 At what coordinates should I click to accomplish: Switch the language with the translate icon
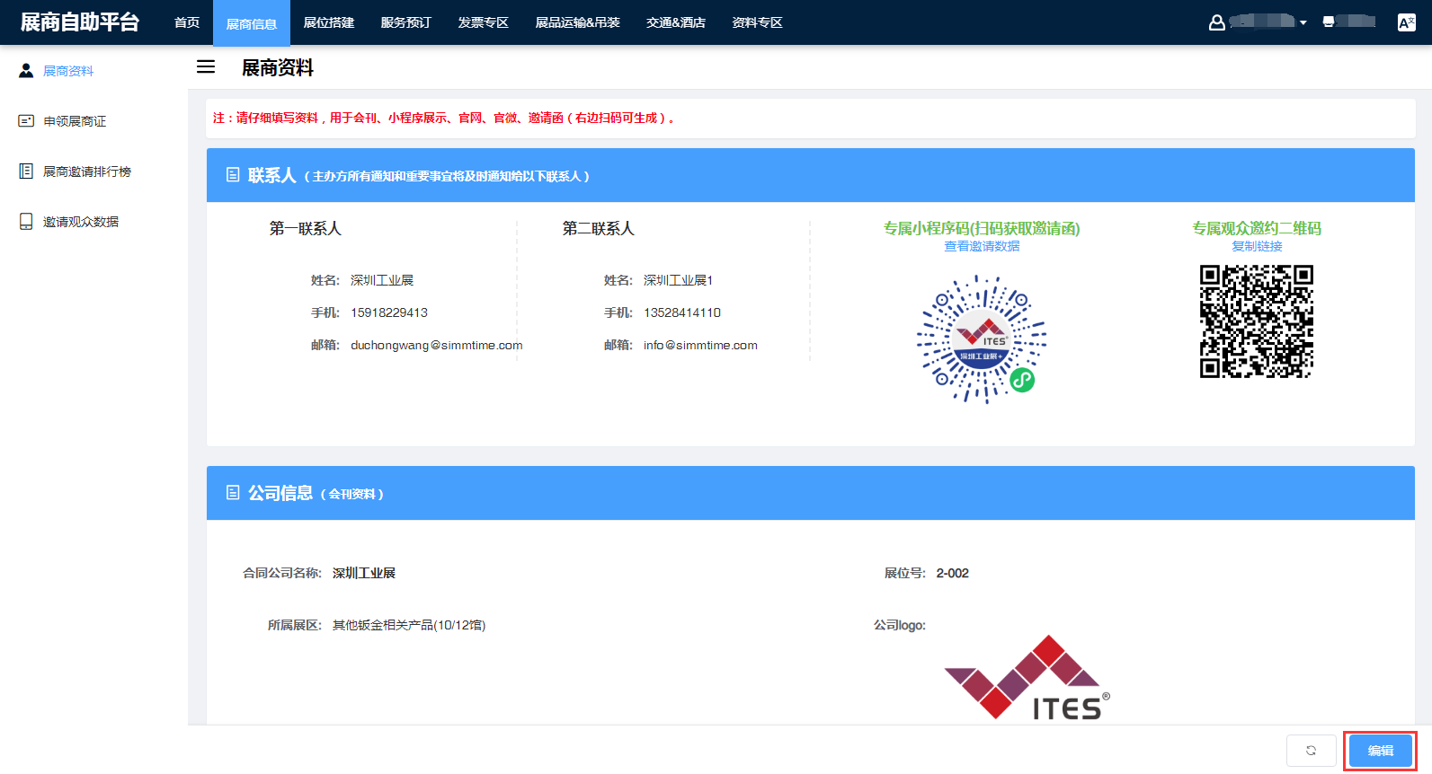(1407, 22)
